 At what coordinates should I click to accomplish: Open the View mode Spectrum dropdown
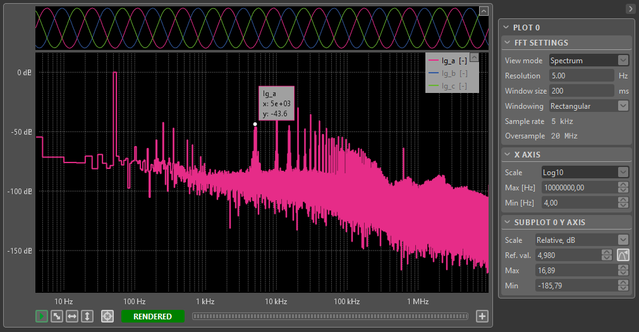coord(588,61)
